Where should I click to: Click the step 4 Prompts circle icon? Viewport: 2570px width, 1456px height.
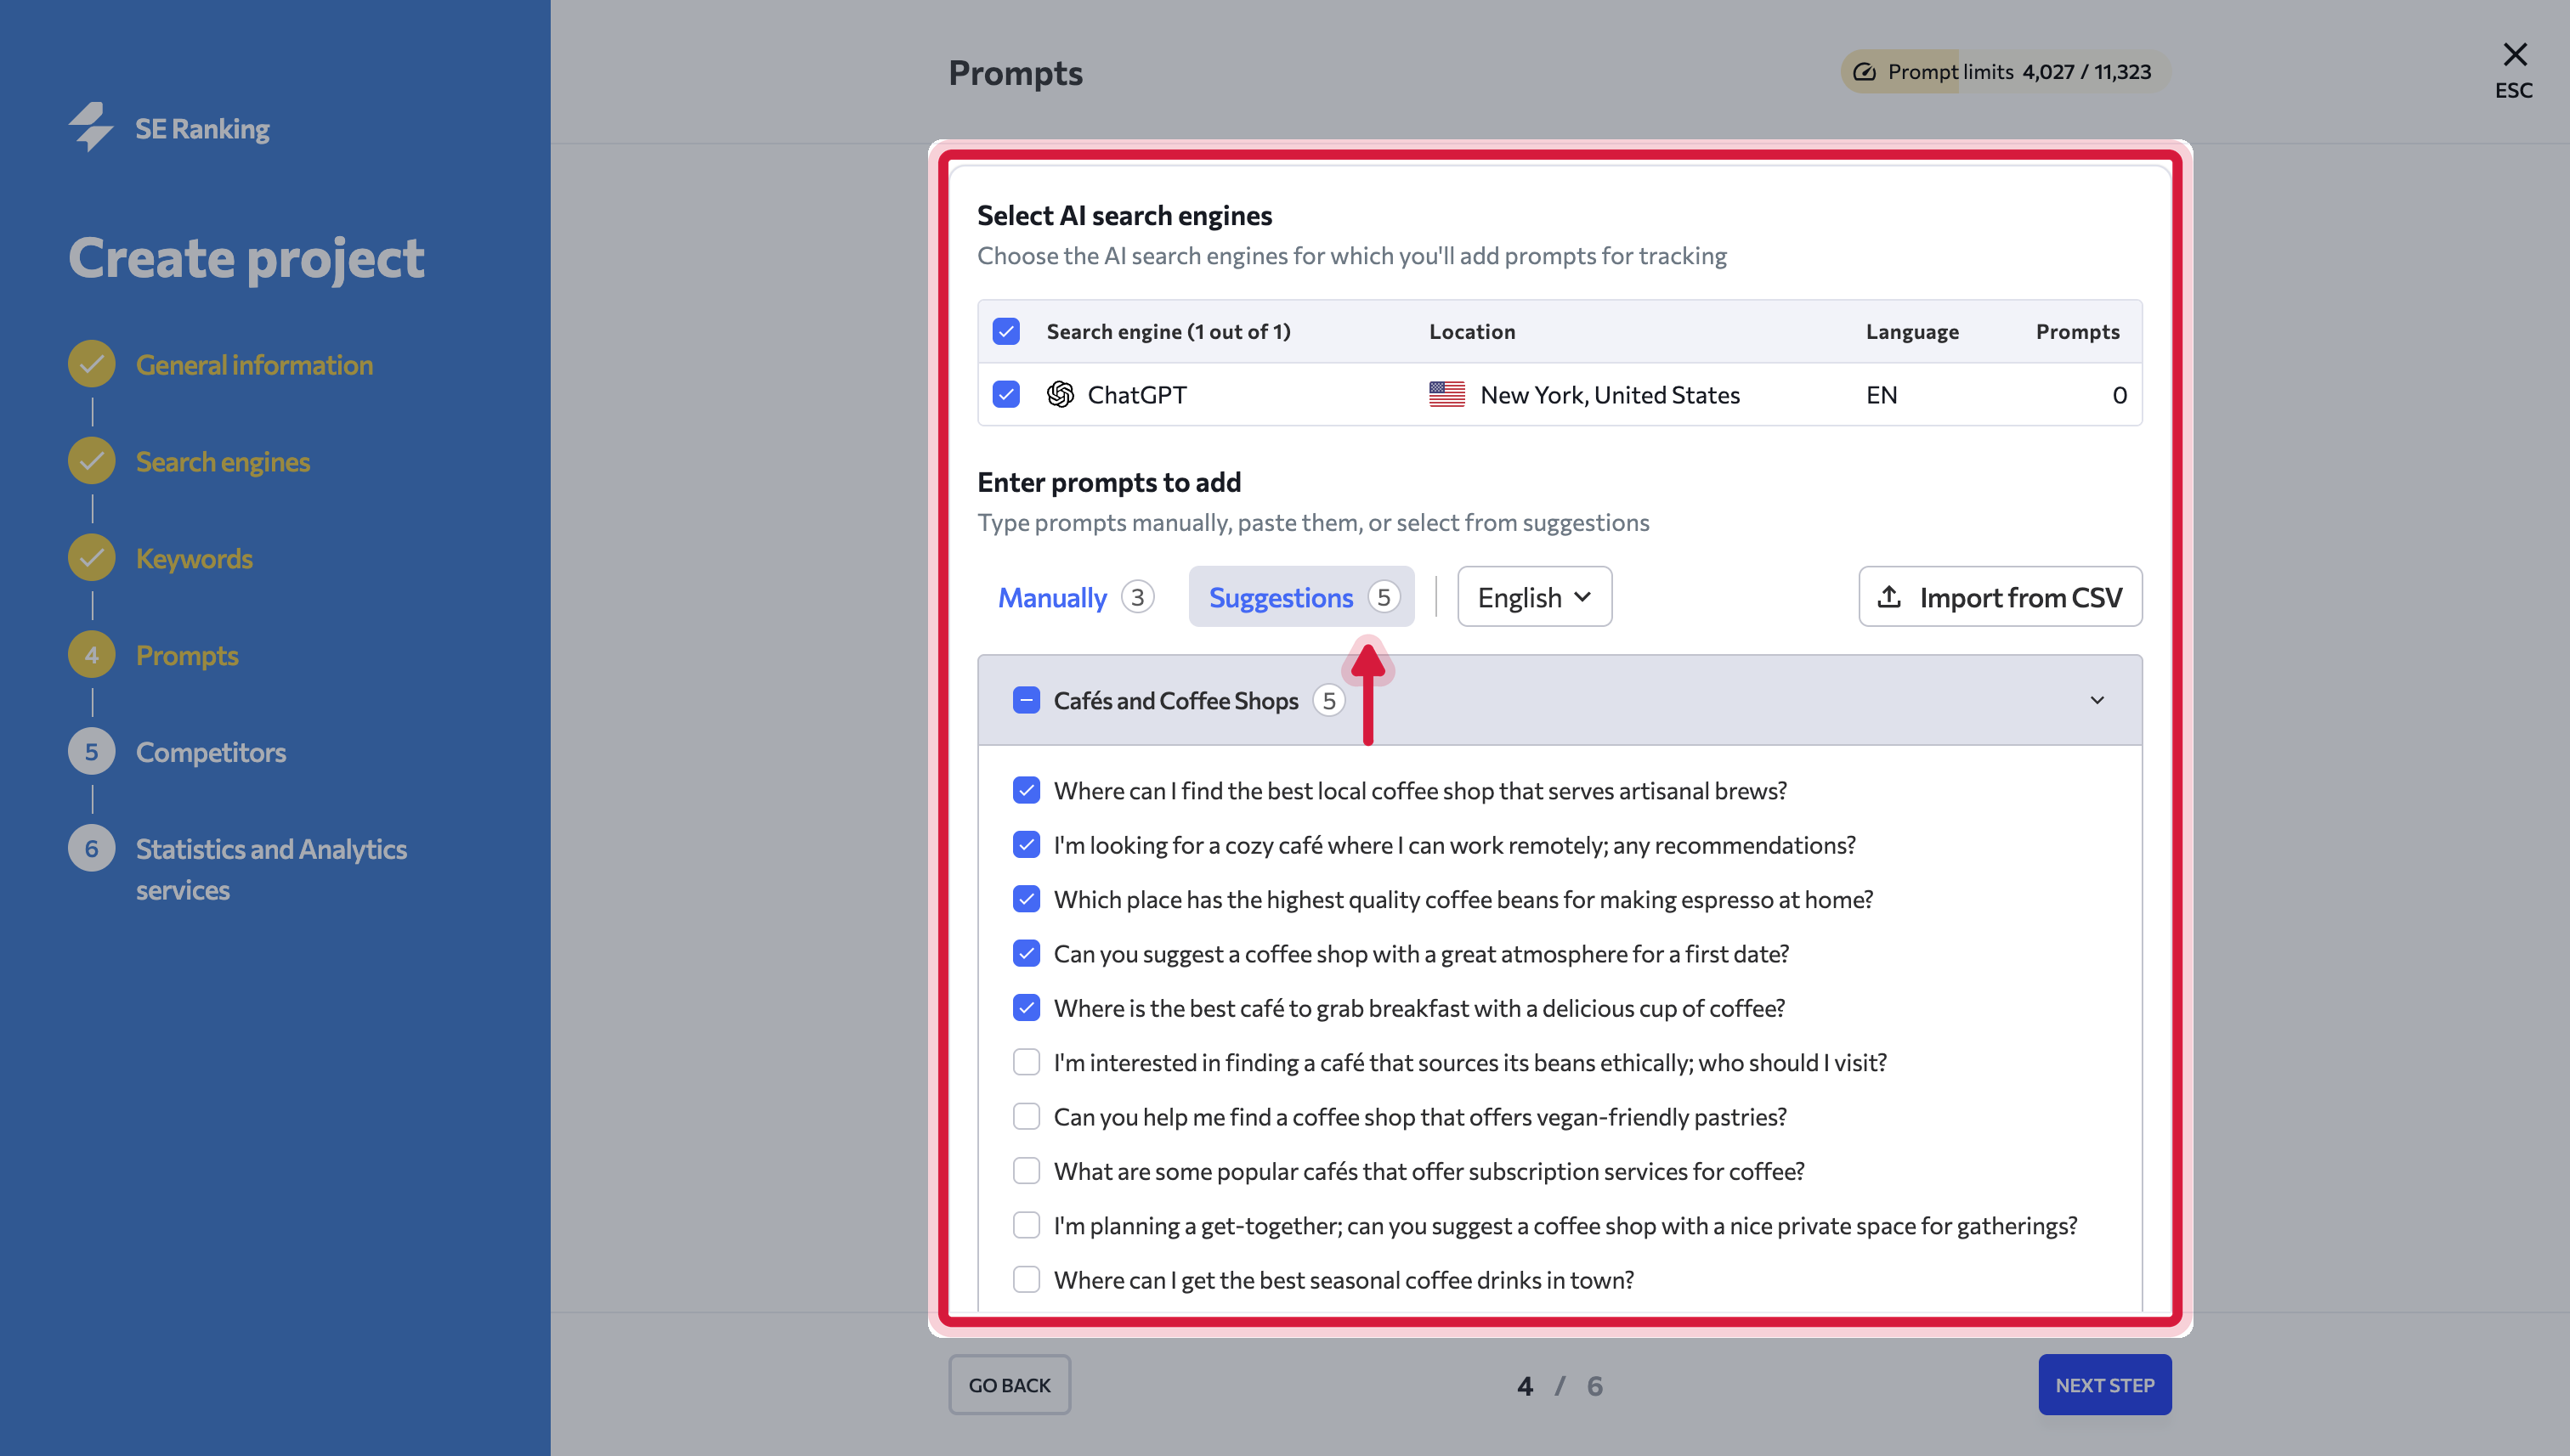pos(91,655)
